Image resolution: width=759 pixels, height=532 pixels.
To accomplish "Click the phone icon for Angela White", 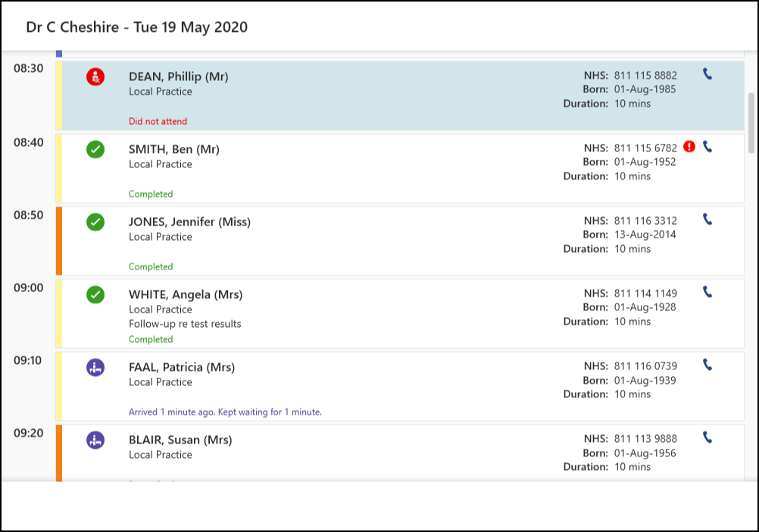I will (707, 292).
